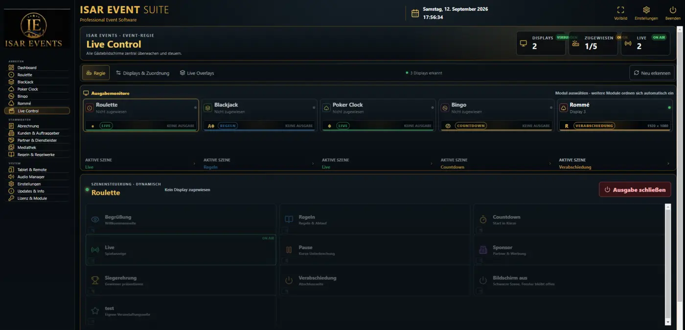Click the Mediathek image icon
Viewport: 685px width, 330px height.
pos(11,147)
